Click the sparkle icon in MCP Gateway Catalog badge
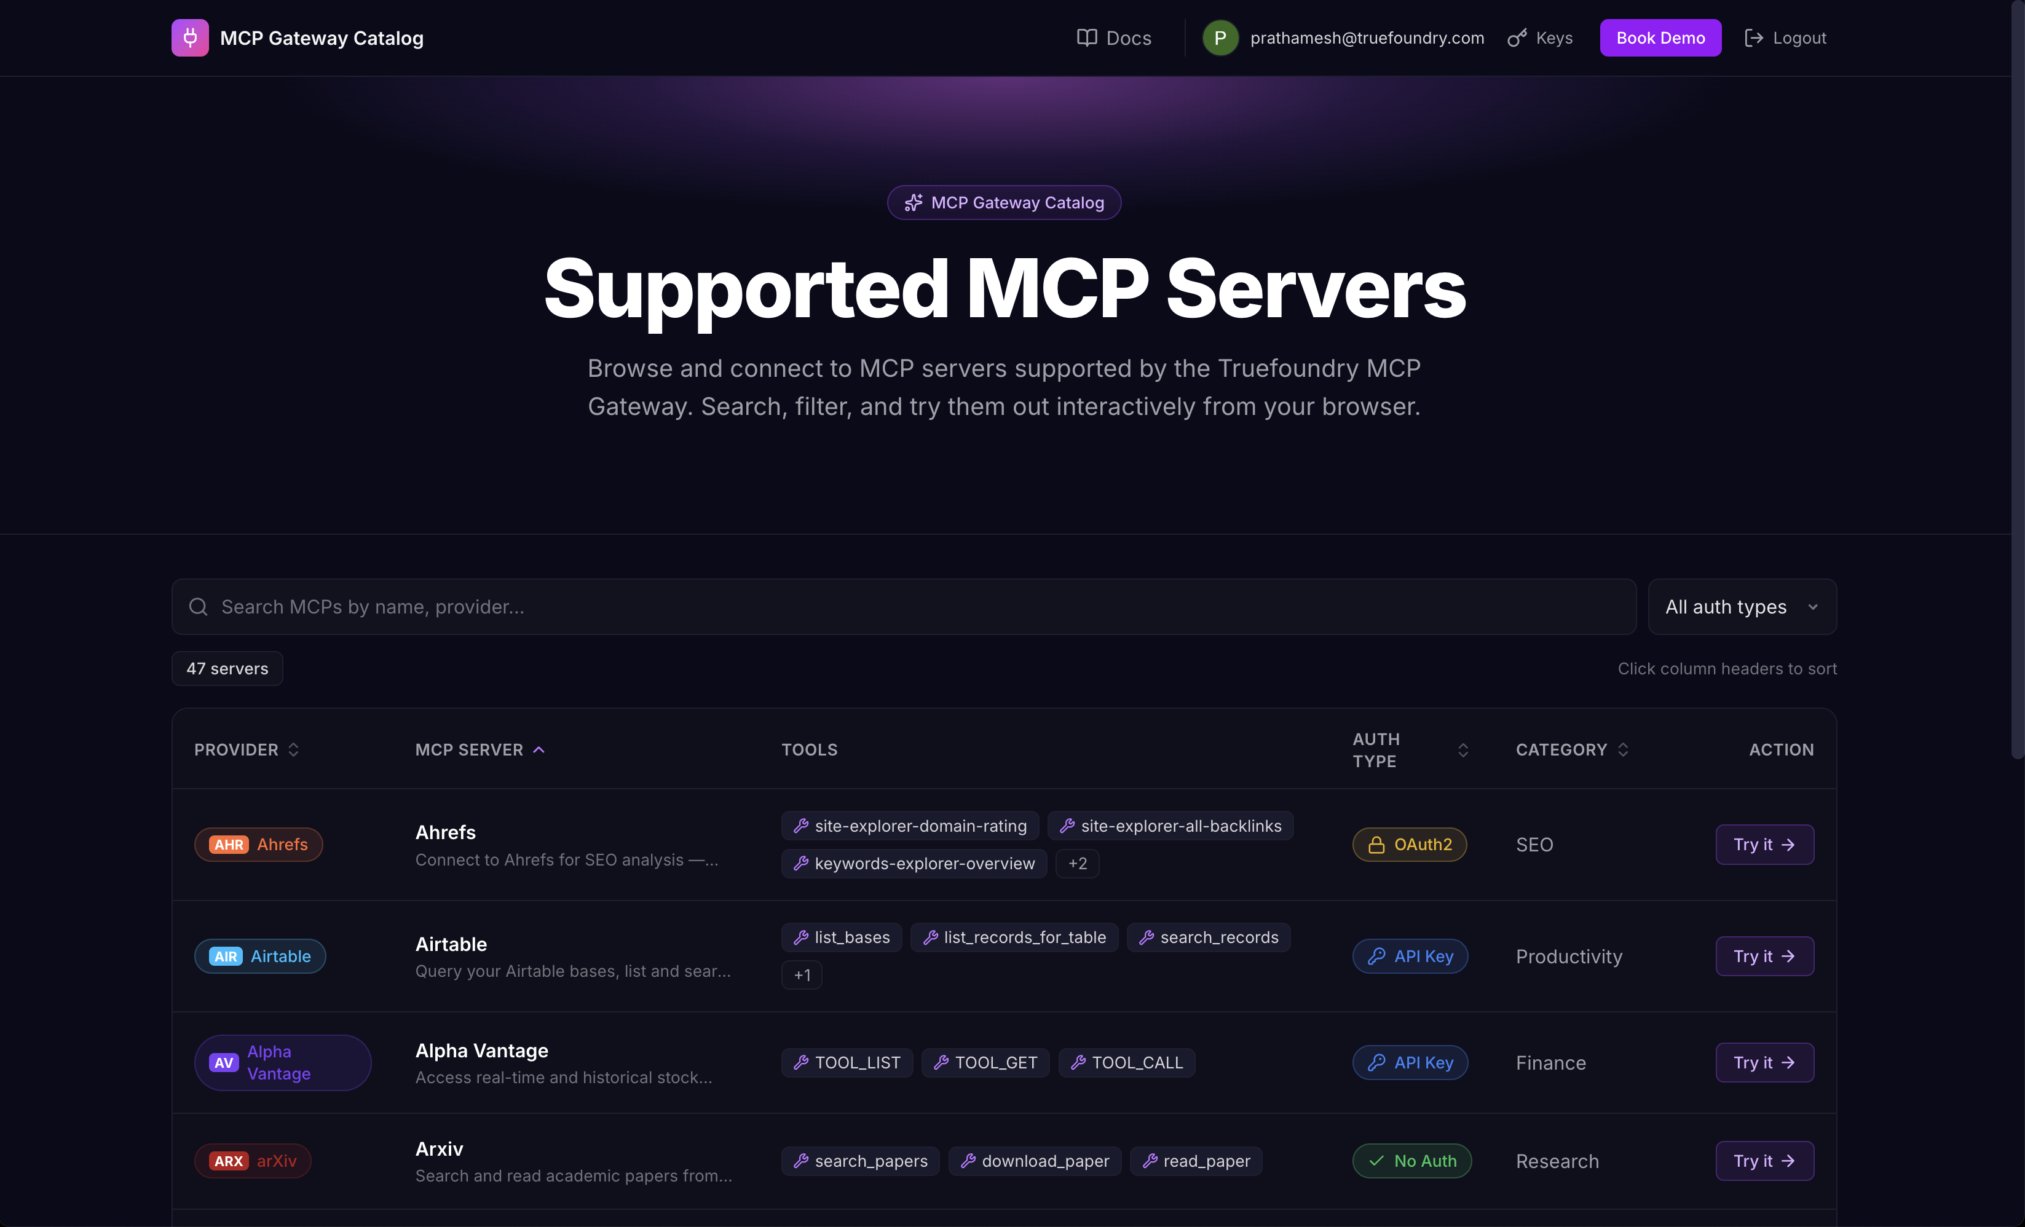Screen dimensions: 2025x1227 pyautogui.click(x=914, y=203)
